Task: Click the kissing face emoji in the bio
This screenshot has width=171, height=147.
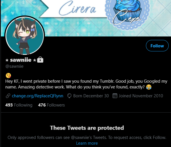Action: click(8, 76)
